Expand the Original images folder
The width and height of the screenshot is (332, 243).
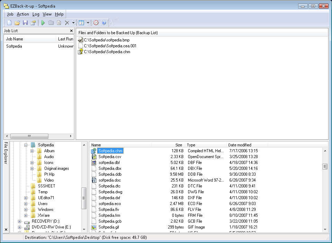pos(32,168)
